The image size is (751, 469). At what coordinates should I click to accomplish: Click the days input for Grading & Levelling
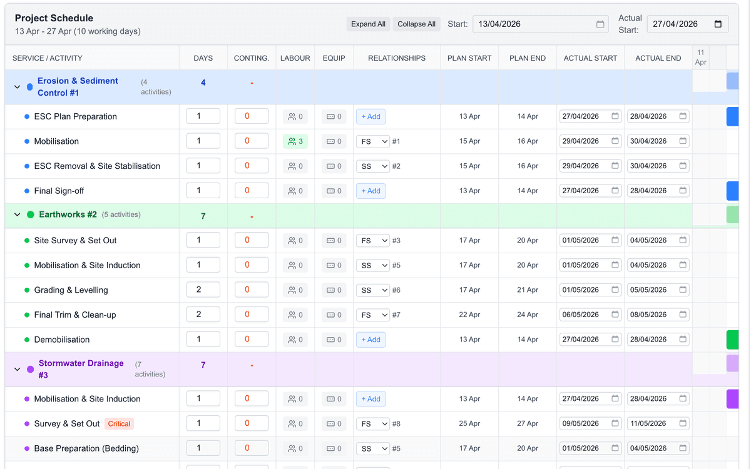203,289
